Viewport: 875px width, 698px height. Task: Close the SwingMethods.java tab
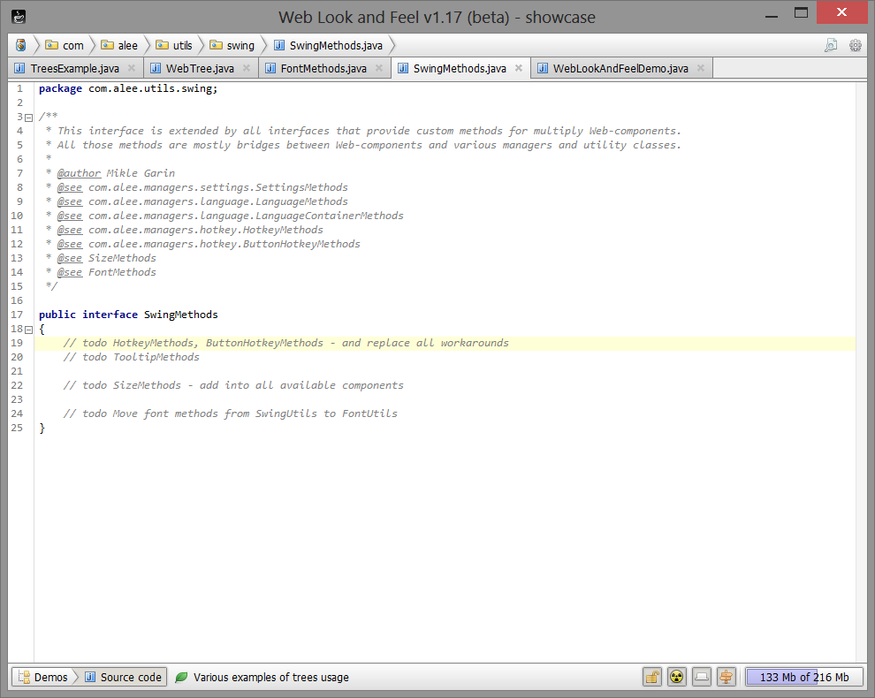click(519, 68)
